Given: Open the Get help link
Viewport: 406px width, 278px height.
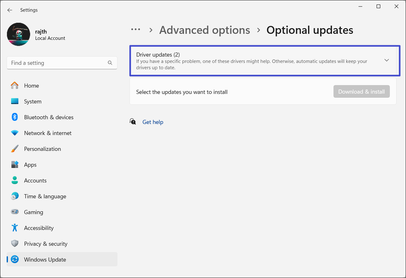Looking at the screenshot, I should (153, 122).
